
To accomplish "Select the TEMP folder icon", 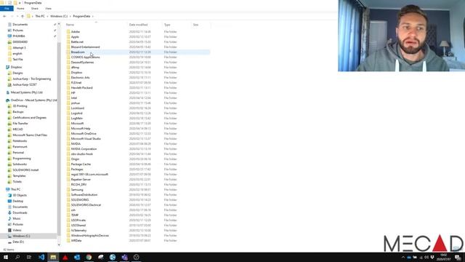I will point(68,215).
